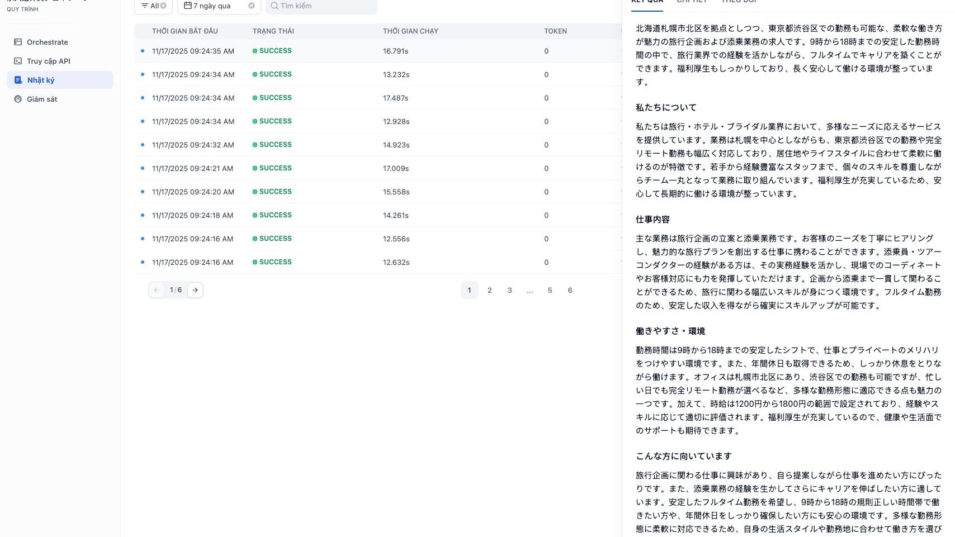Select page 6 in pagination
The height and width of the screenshot is (537, 955).
pos(570,290)
